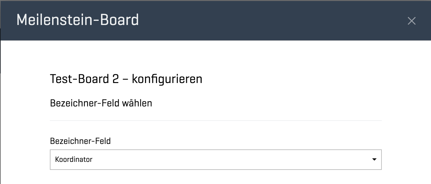Click the 'Test-Board 2 – konfigurieren' heading
The image size is (431, 184).
(x=126, y=79)
